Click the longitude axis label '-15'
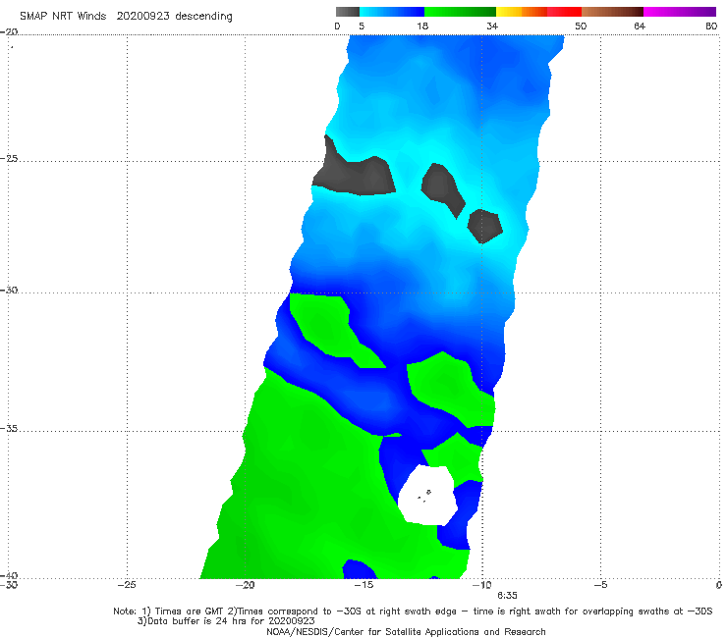727x638 pixels. pyautogui.click(x=363, y=585)
